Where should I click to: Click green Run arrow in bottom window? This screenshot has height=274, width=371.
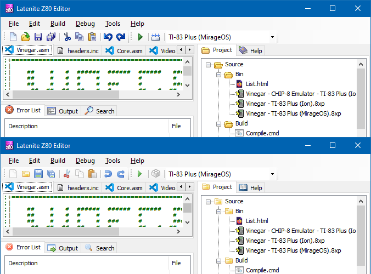tap(139, 174)
